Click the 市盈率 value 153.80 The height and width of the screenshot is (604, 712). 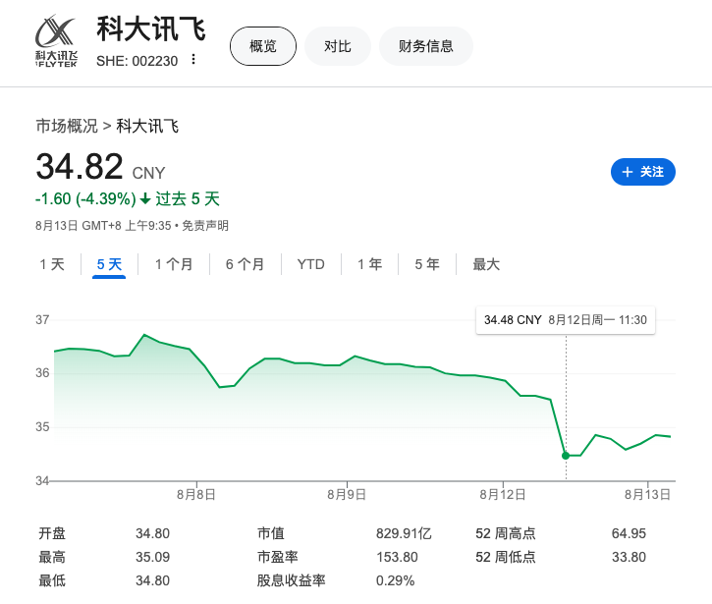[x=397, y=557]
